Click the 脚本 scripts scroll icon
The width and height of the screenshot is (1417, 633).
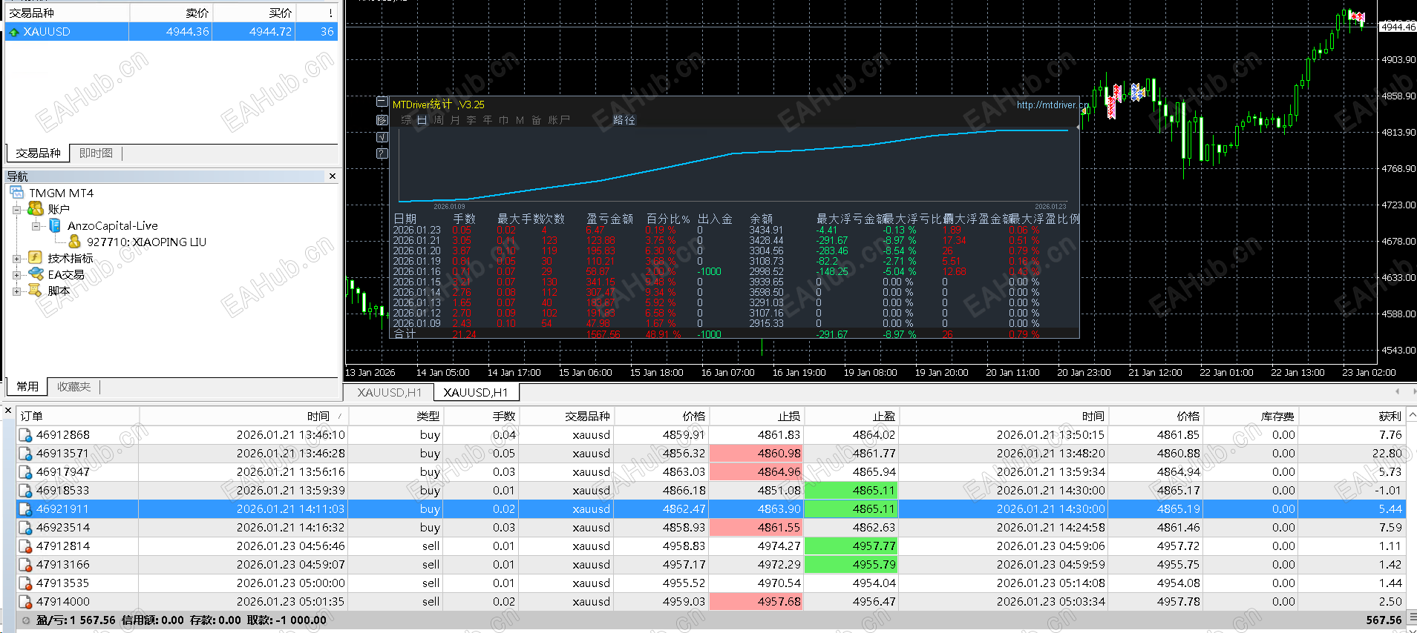click(x=35, y=291)
